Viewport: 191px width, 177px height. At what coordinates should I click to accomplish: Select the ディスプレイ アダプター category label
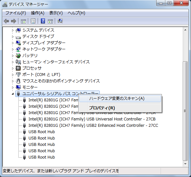point(44,43)
